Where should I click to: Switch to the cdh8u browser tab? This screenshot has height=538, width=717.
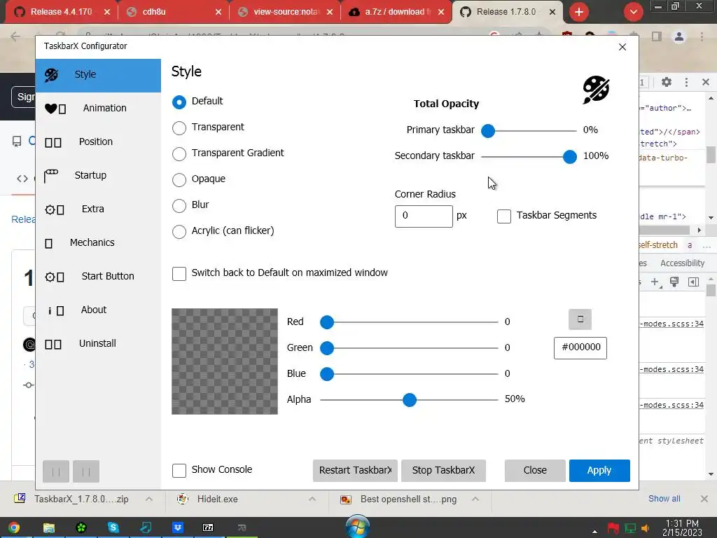coord(173,12)
